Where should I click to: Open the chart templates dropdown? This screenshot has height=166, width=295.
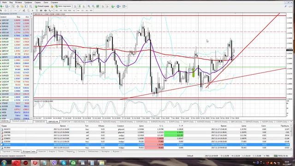pos(124,6)
